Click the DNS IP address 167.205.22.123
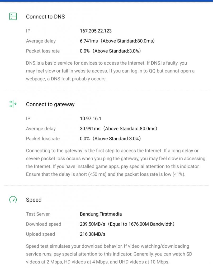The width and height of the screenshot is (213, 270). tap(96, 31)
